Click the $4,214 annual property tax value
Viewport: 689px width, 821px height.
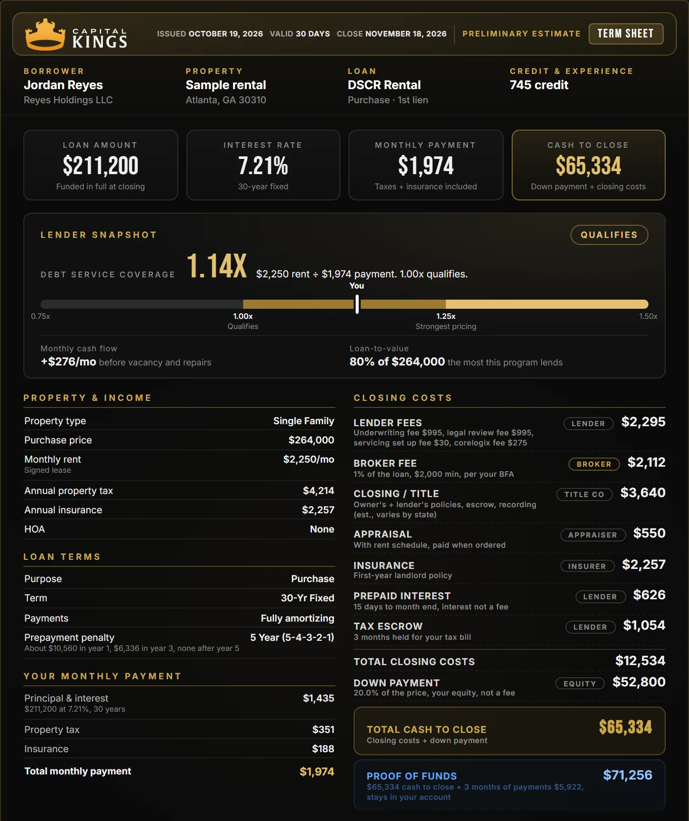319,491
